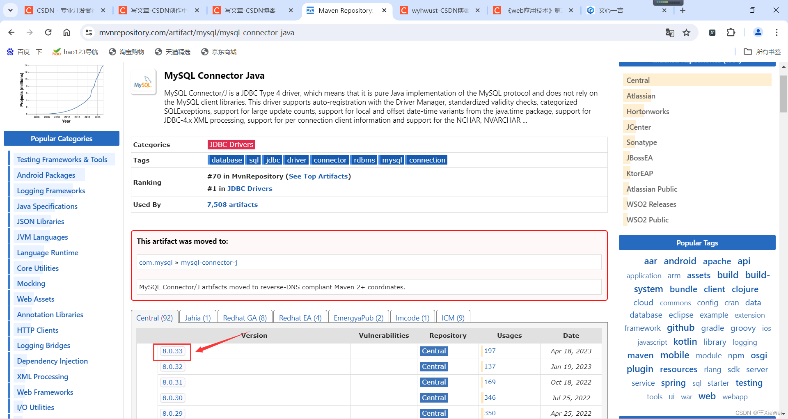788x419 pixels.
Task: Click the X extension icon in toolbar
Action: [712, 32]
